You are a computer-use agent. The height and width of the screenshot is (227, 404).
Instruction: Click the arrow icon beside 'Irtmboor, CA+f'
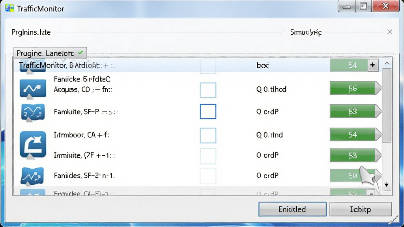point(33,144)
